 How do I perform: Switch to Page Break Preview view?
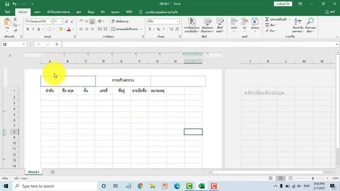click(291, 178)
